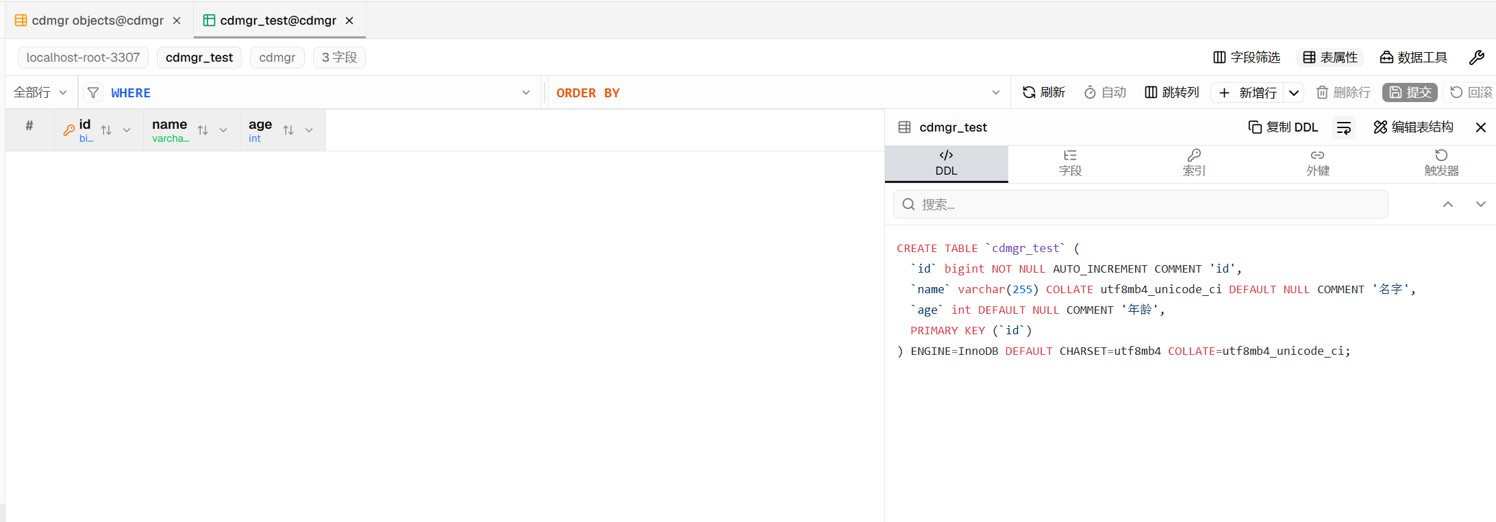The width and height of the screenshot is (1496, 522).
Task: Close the cdmgr objects@cdmgr tab
Action: coord(177,21)
